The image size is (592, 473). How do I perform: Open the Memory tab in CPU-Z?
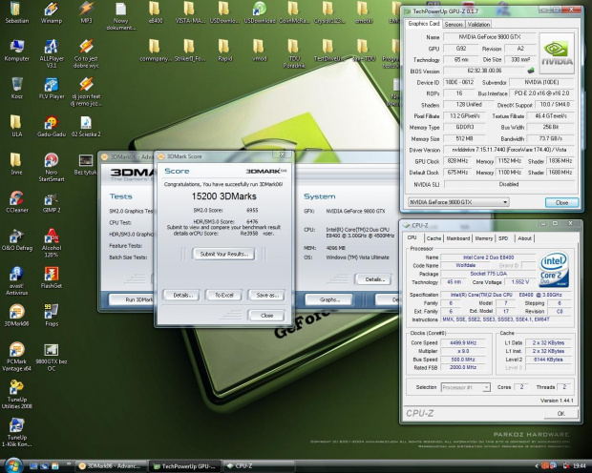[x=484, y=238]
